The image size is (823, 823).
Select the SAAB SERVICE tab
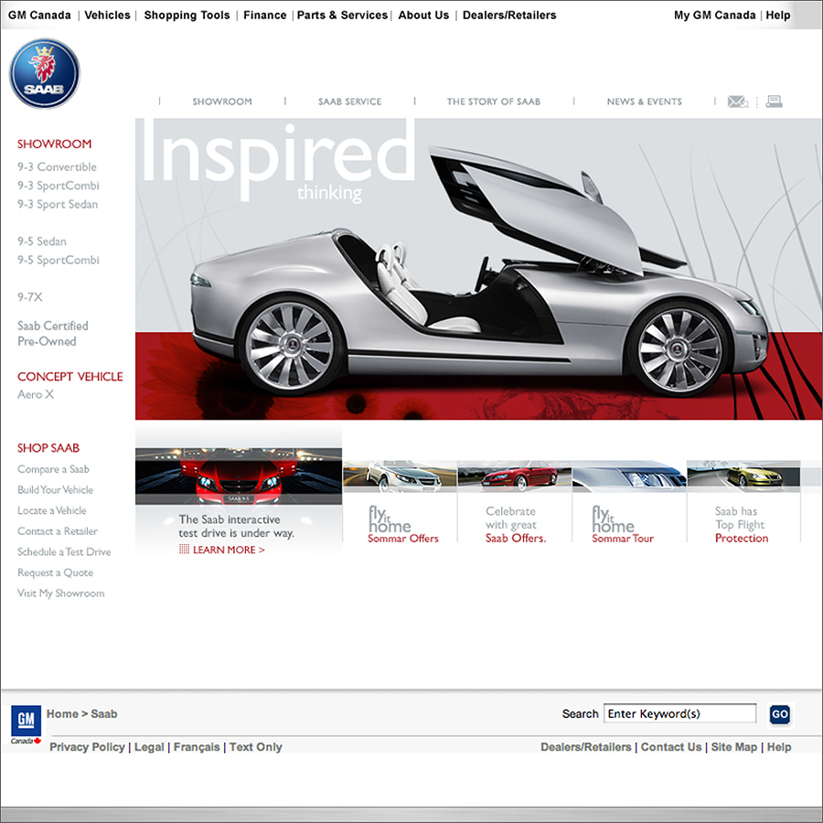[x=349, y=102]
